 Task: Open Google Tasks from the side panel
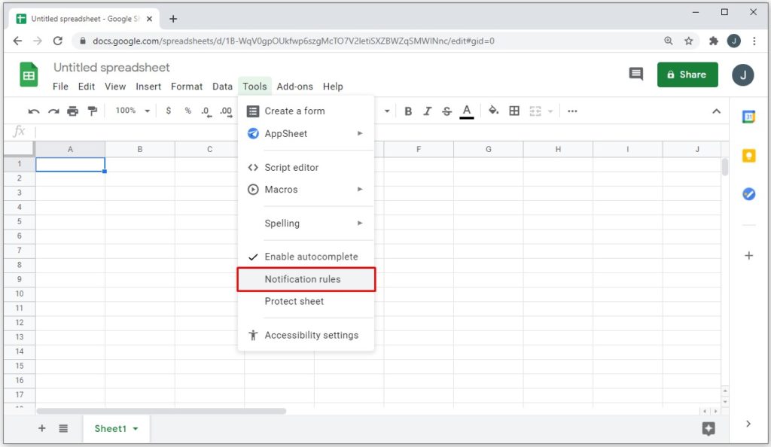click(x=748, y=193)
